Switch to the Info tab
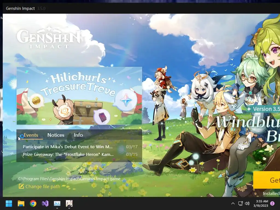This screenshot has width=280, height=210. pyautogui.click(x=78, y=135)
